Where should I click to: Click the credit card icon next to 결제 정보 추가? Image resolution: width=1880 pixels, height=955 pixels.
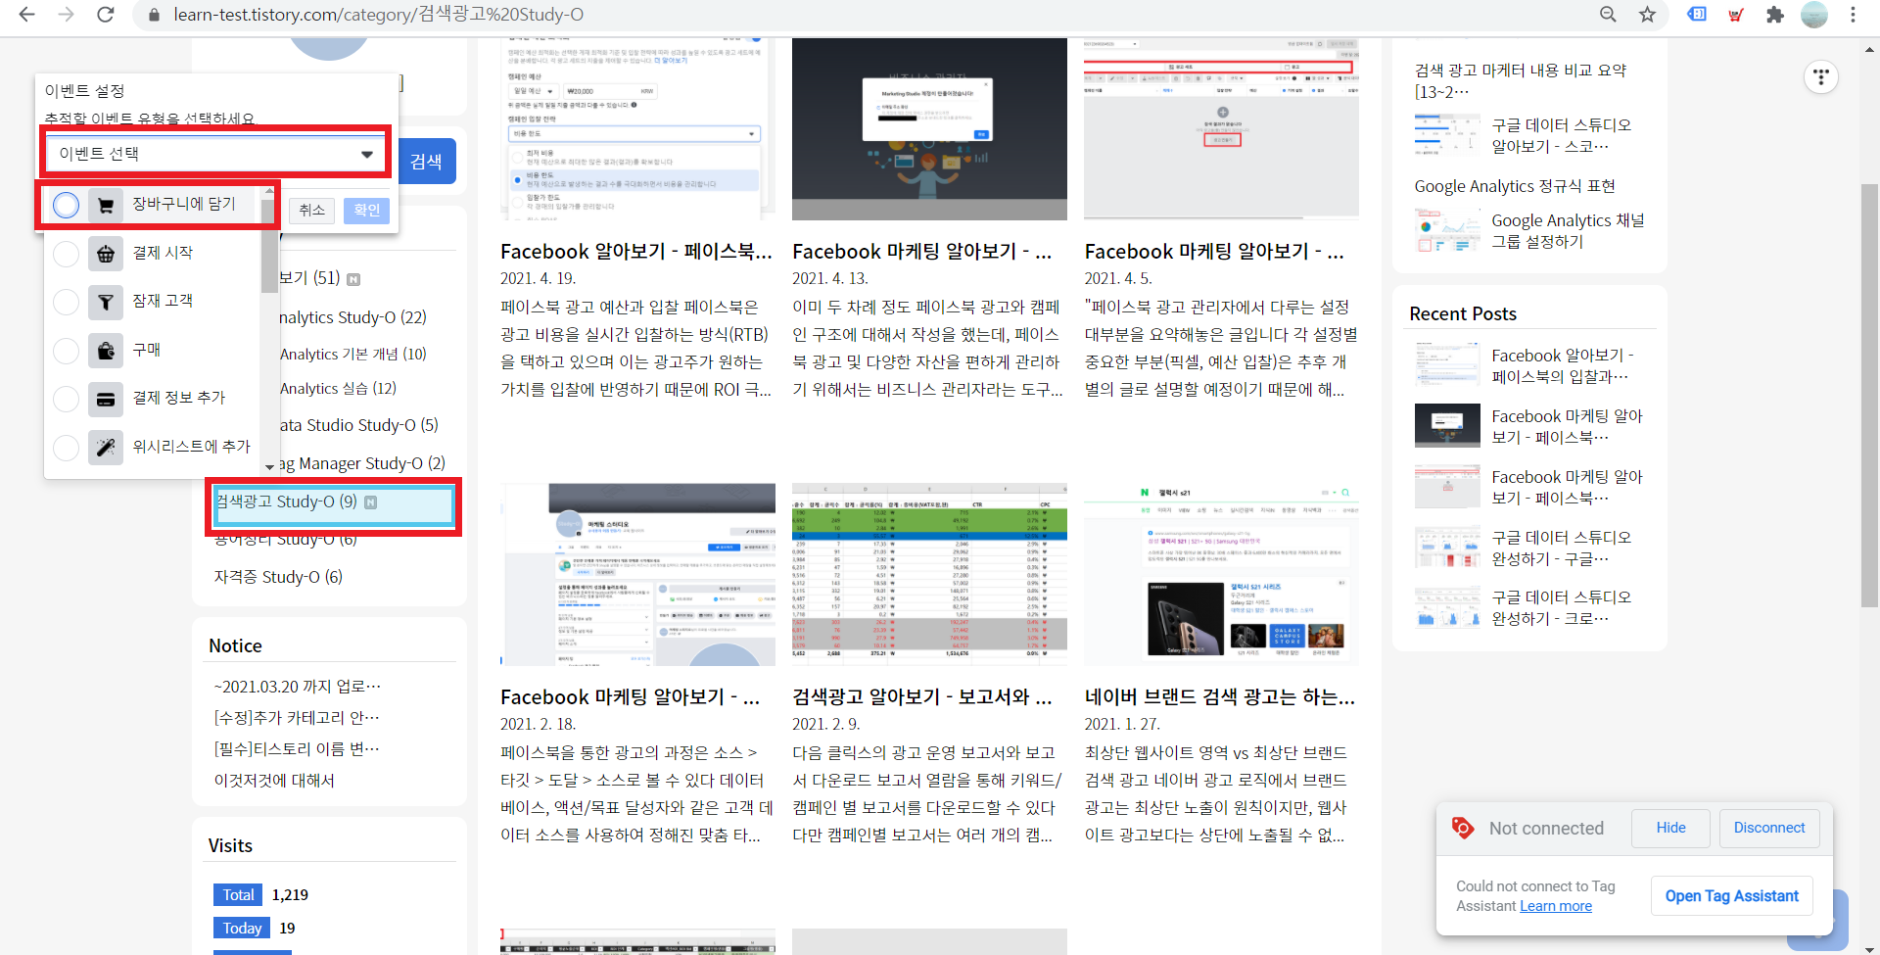coord(106,399)
